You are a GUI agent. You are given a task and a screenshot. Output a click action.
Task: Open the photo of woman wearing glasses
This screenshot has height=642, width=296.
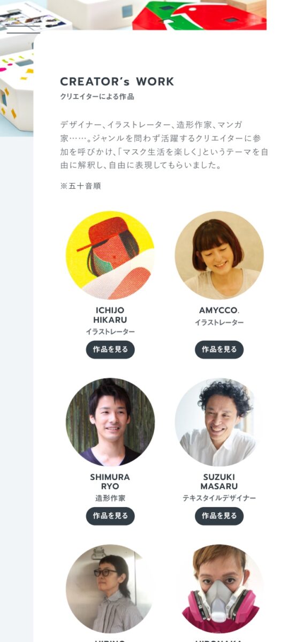click(110, 589)
